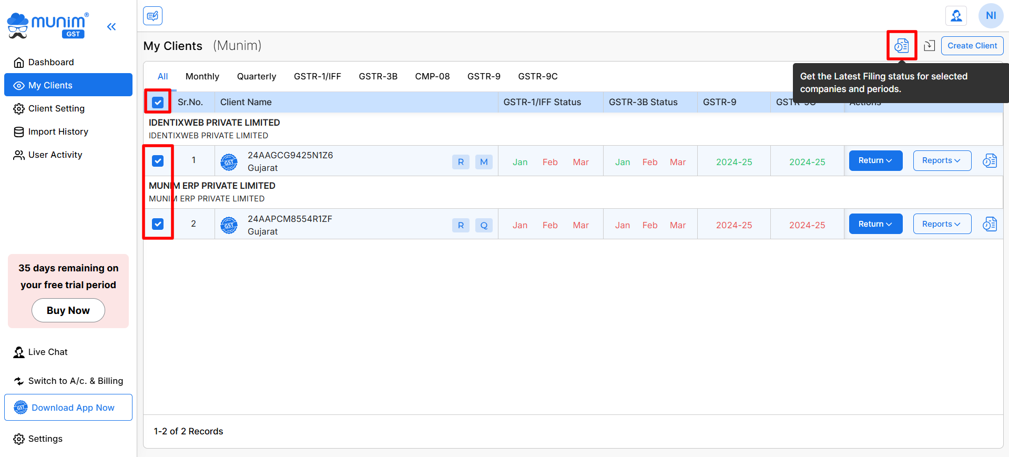Switch to the GSTR-3B tab
Image resolution: width=1009 pixels, height=457 pixels.
[x=378, y=77]
